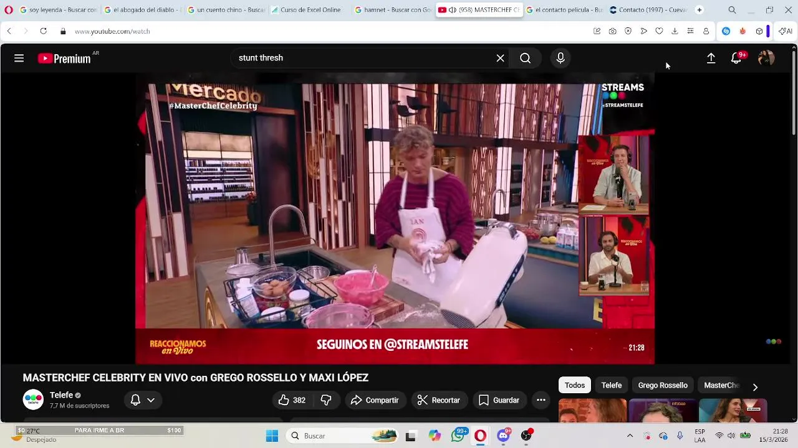Screen dimensions: 798x448
Task: Switch to 'Curso de Excel Online' tab
Action: coord(310,10)
